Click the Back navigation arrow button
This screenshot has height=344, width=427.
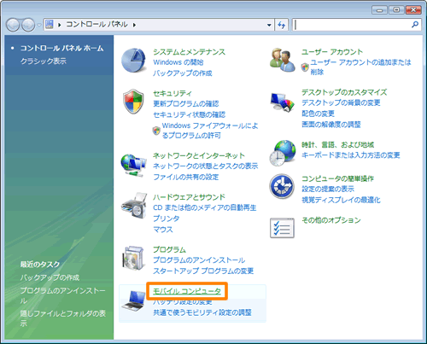tap(13, 25)
